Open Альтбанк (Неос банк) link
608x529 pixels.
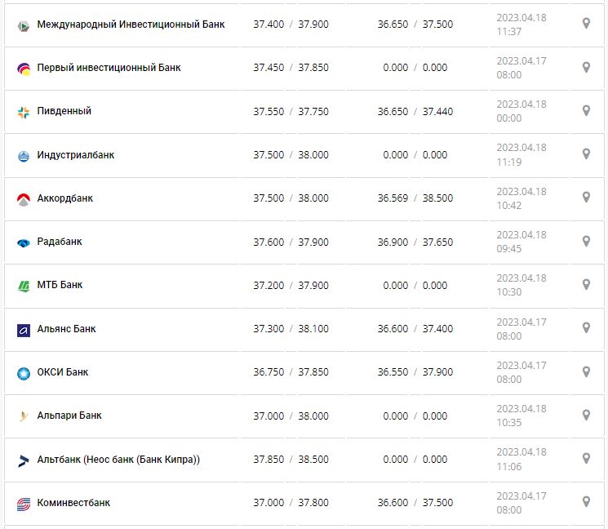tap(118, 460)
